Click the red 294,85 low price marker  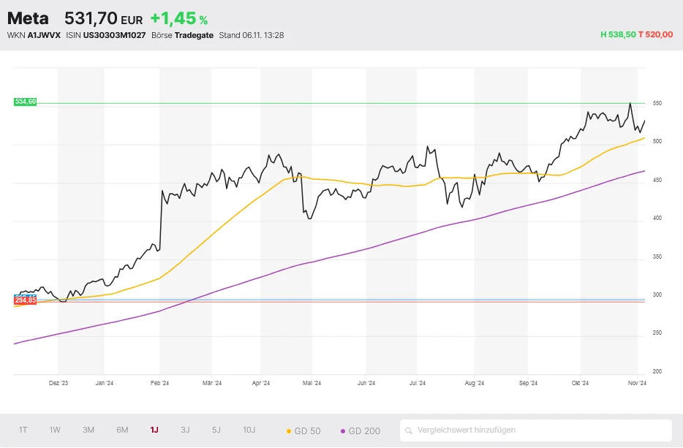[25, 300]
